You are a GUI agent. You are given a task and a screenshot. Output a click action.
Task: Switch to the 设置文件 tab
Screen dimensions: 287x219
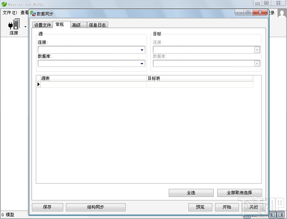pos(42,25)
